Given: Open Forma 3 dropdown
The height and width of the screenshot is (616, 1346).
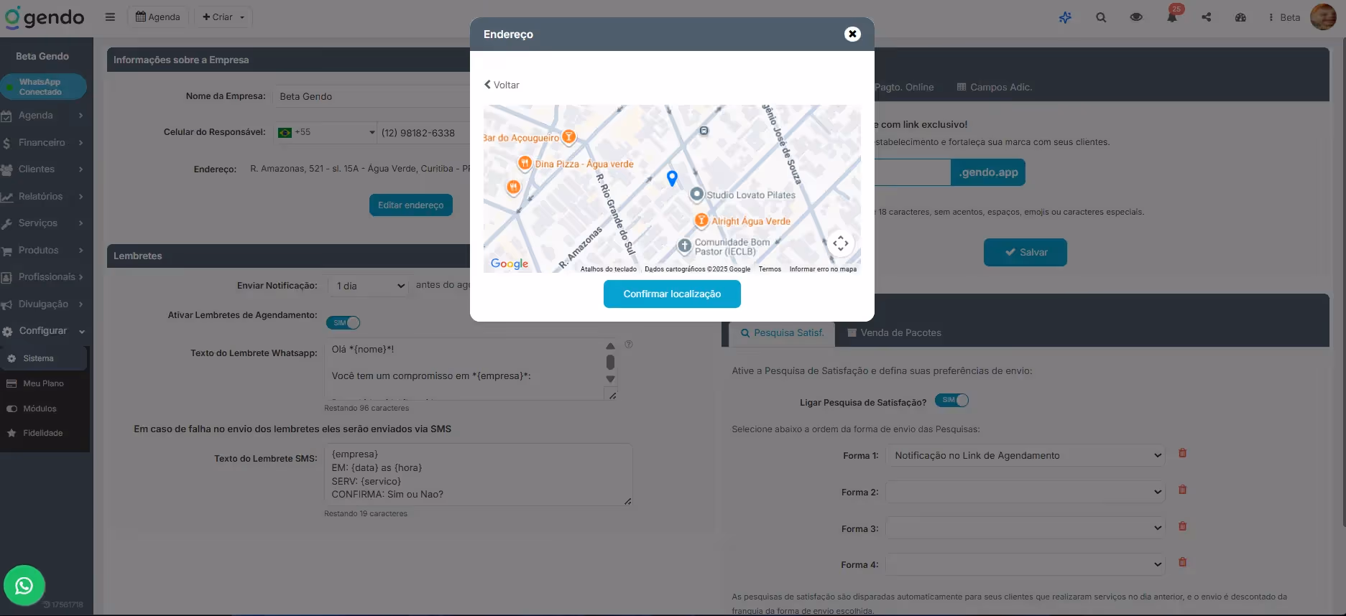Looking at the screenshot, I should tap(1025, 528).
